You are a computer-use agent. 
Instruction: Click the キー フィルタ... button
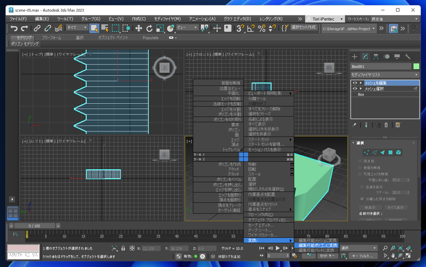click(x=363, y=256)
